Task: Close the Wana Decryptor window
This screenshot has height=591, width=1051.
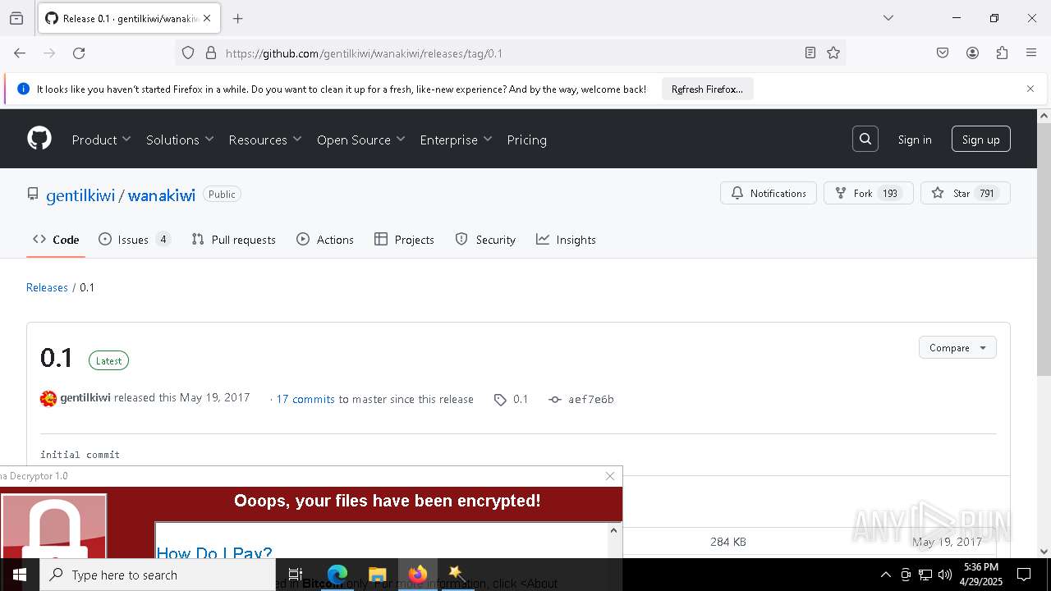Action: coord(610,476)
